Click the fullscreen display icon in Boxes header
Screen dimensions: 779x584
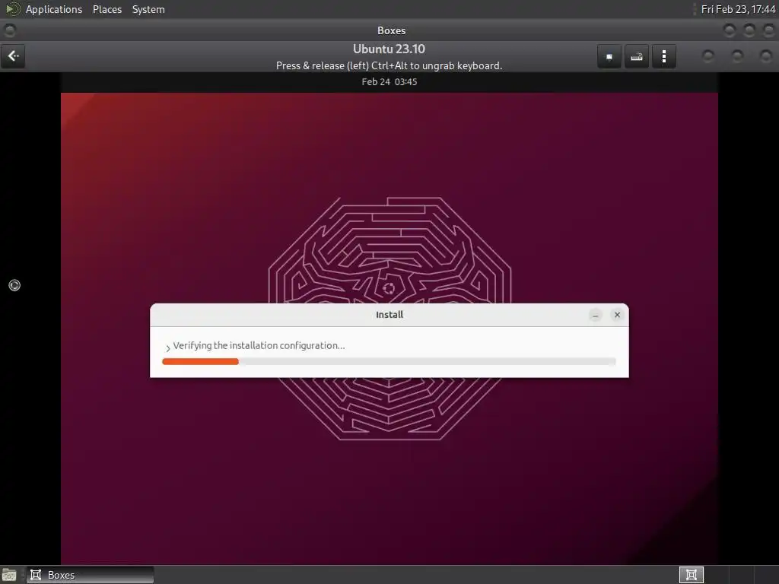(x=609, y=56)
